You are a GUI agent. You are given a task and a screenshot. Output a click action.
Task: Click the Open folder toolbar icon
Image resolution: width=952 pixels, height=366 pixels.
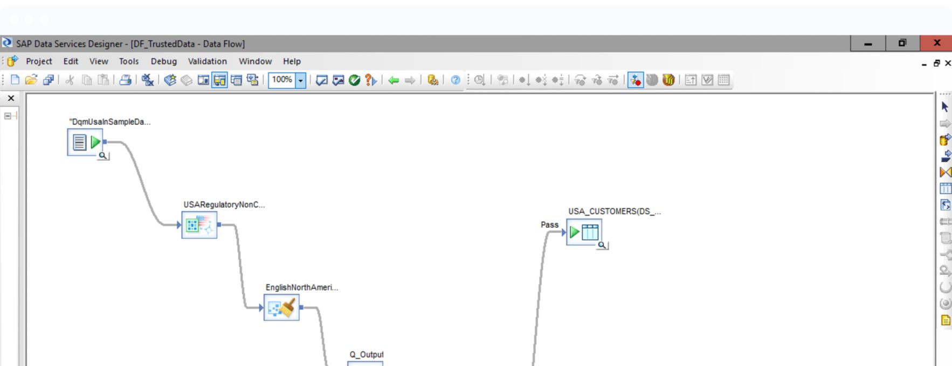(x=31, y=80)
